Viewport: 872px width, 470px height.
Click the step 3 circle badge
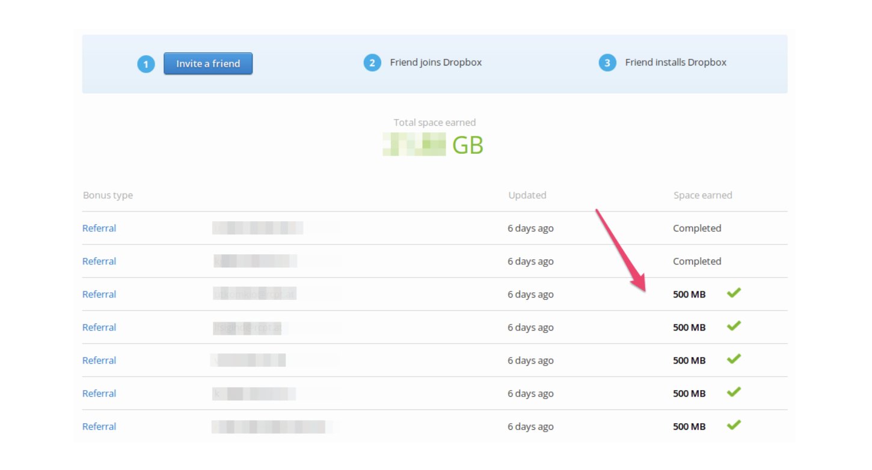(607, 63)
